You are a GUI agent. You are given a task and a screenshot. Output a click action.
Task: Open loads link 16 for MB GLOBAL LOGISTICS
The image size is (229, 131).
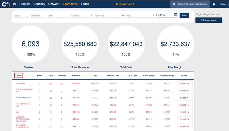50,126
